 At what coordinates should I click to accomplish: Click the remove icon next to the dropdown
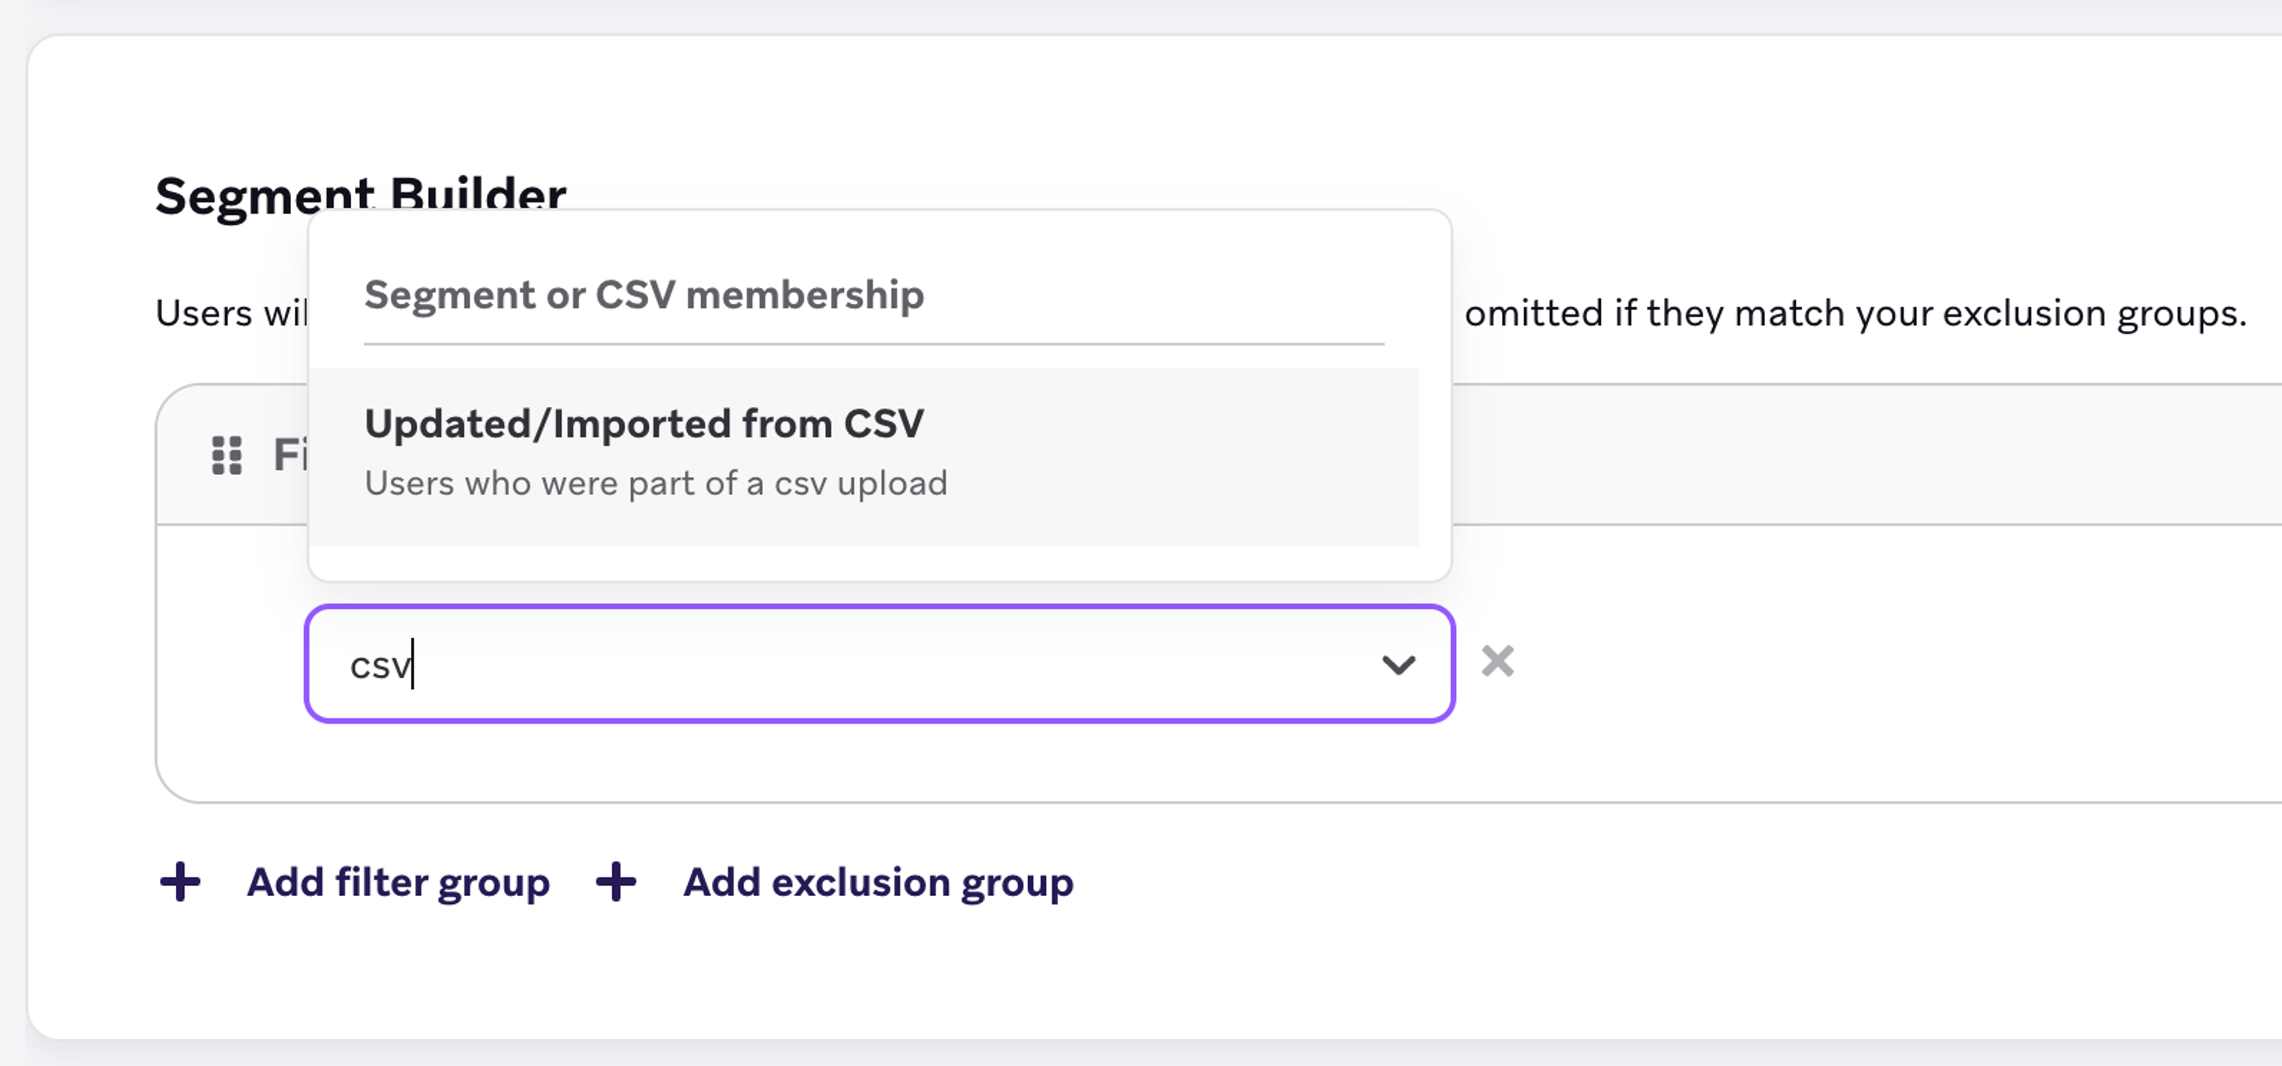1499,662
